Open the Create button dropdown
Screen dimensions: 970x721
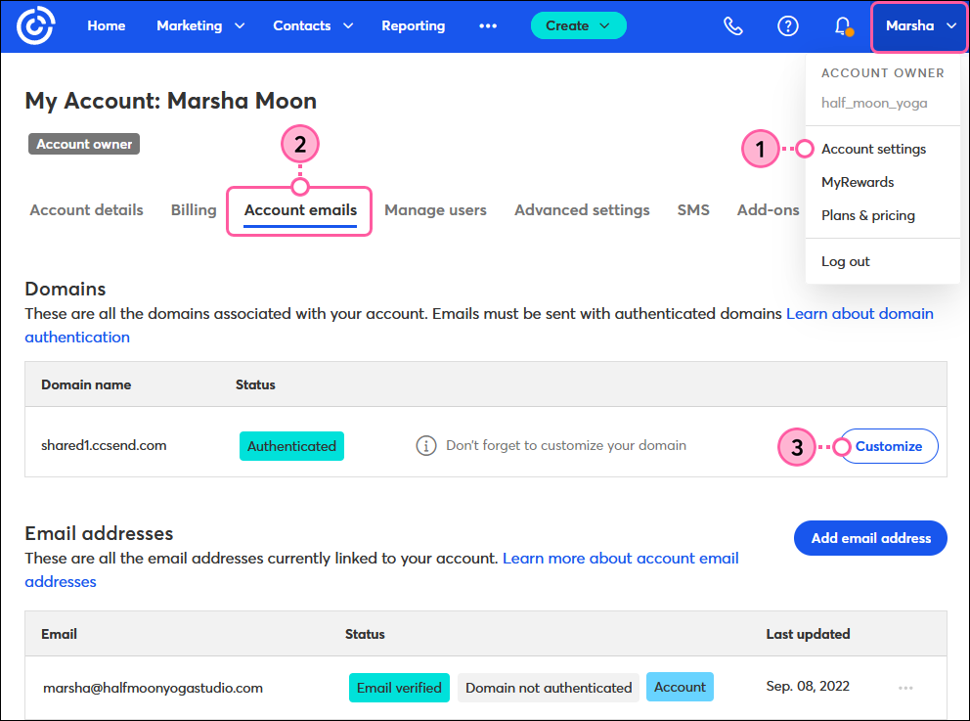pyautogui.click(x=578, y=25)
